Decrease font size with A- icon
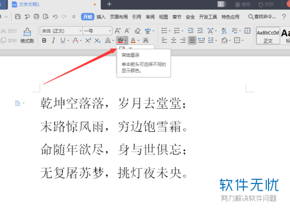Viewport: 290px width, 210px height. (127, 31)
